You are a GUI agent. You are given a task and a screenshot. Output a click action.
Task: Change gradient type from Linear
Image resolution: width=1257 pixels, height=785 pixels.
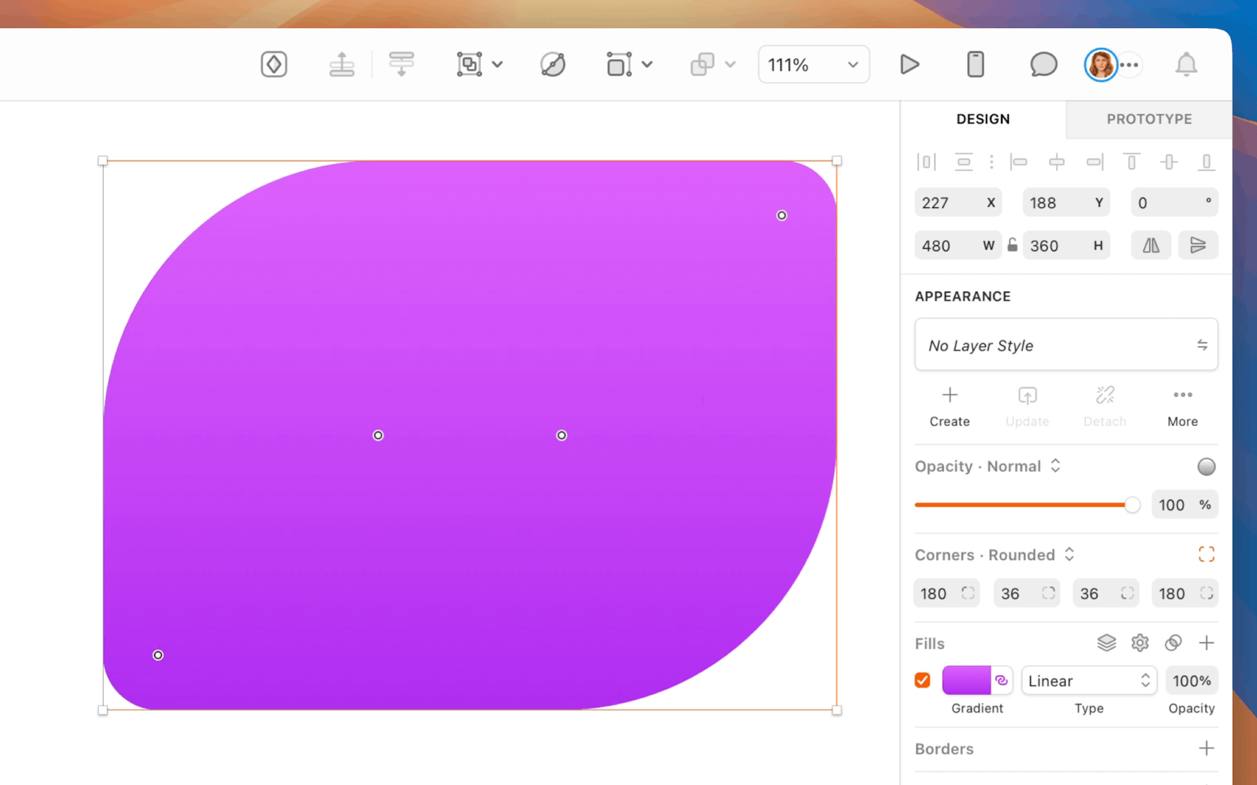click(1089, 680)
